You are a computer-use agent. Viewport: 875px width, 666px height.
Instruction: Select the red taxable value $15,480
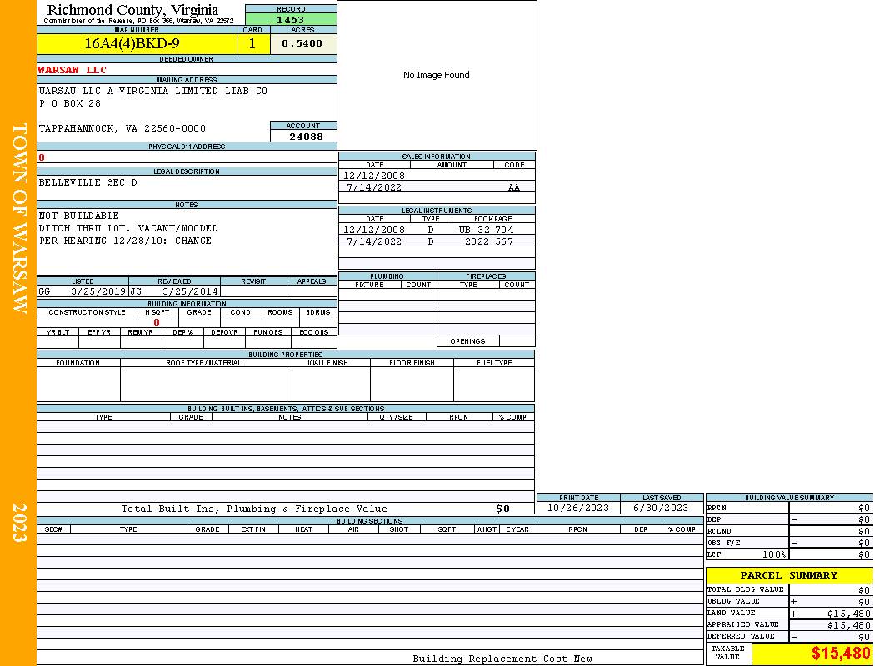tap(841, 654)
